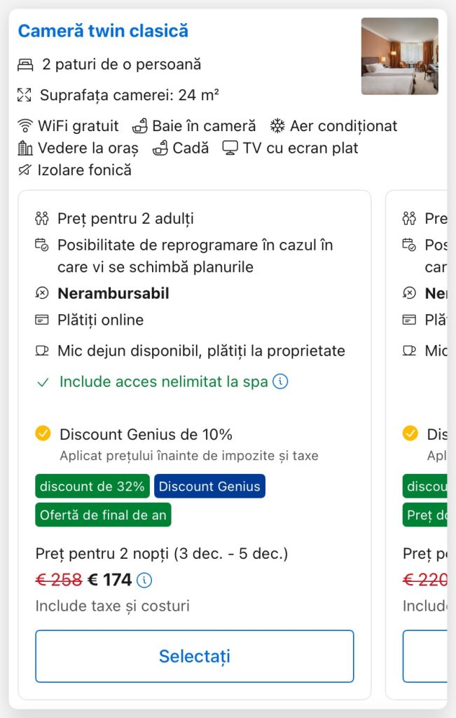This screenshot has height=718, width=456.
Task: Click the breakfast cup icon
Action: coord(42,350)
